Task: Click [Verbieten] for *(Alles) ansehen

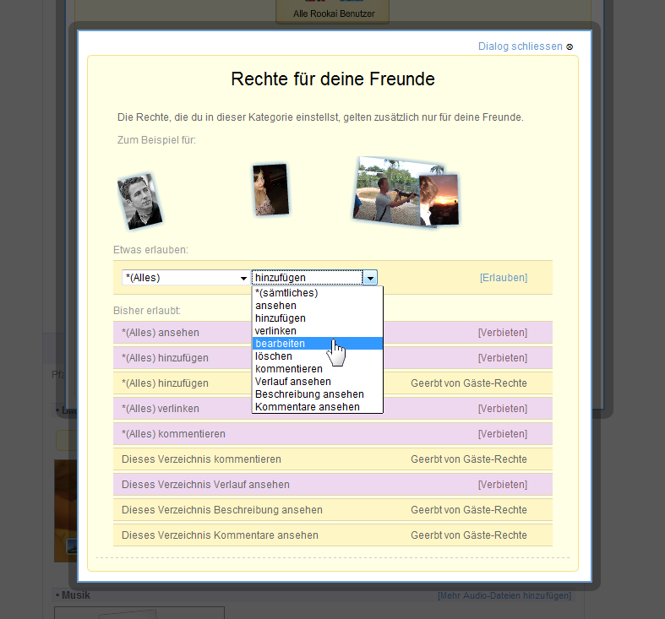Action: coord(502,333)
